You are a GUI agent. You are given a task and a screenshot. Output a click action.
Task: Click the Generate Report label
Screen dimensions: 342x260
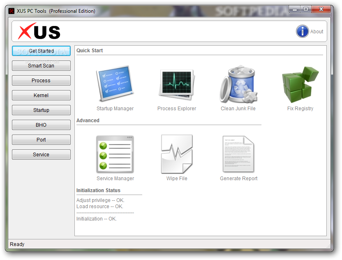239,179
